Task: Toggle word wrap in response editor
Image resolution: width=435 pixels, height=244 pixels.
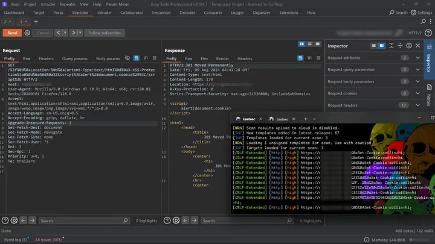Action: click(x=300, y=58)
